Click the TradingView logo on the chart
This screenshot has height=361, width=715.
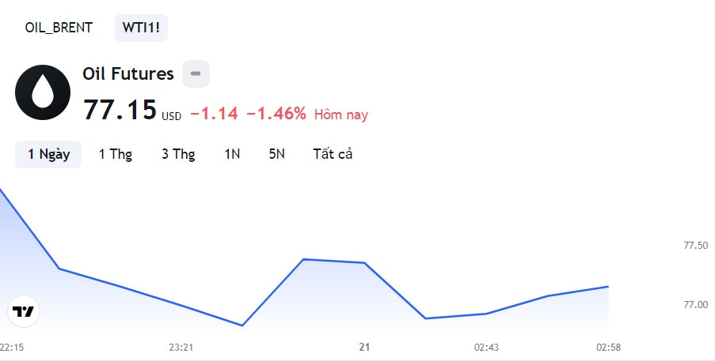[24, 311]
